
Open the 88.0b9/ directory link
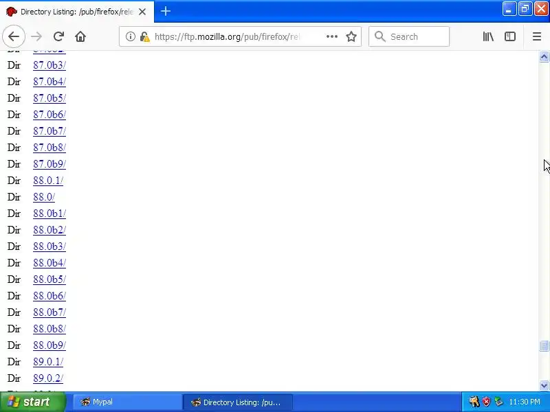(x=49, y=345)
